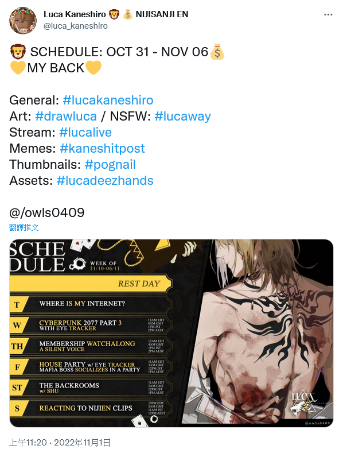Screen dimensions: 343x457
Task: Click the money bag emoji after NOV 06
Action: pos(217,52)
